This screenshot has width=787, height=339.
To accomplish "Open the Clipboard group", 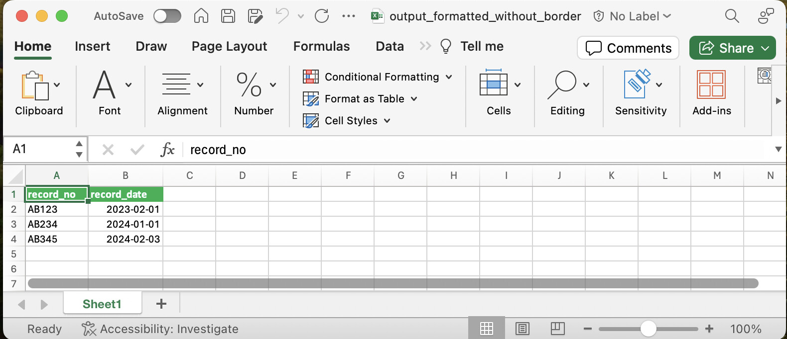I will (39, 93).
